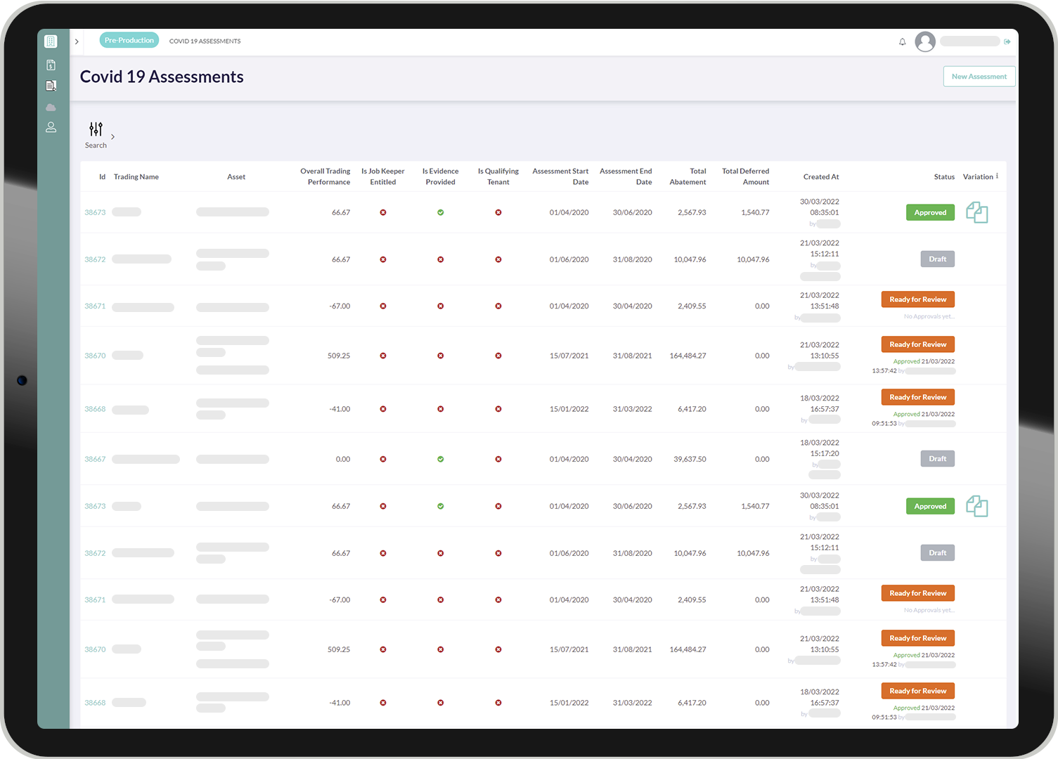Viewport: 1058px width, 759px height.
Task: Expand the sidebar with the top chevron
Action: [x=77, y=41]
